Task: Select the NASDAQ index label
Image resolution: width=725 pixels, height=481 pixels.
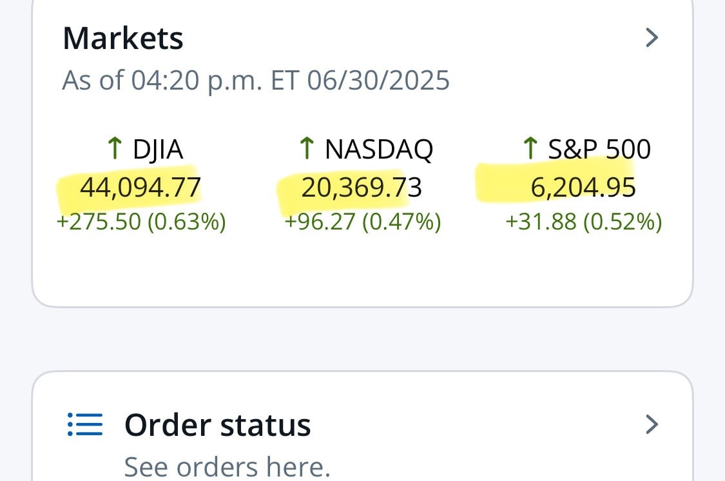Action: pyautogui.click(x=379, y=150)
